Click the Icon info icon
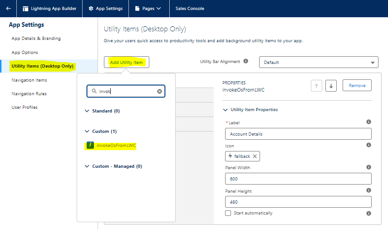 (x=368, y=145)
